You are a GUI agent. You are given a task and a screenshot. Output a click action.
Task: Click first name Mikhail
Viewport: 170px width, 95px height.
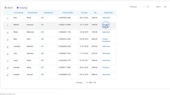(x=16, y=25)
